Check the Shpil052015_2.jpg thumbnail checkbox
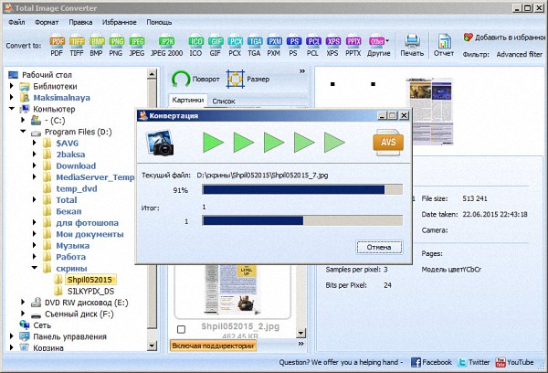548x373 pixels. click(x=181, y=328)
